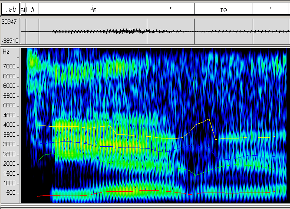The width and height of the screenshot is (290, 209).
Task: Click the waveform in the amplitude pane
Action: click(130, 31)
